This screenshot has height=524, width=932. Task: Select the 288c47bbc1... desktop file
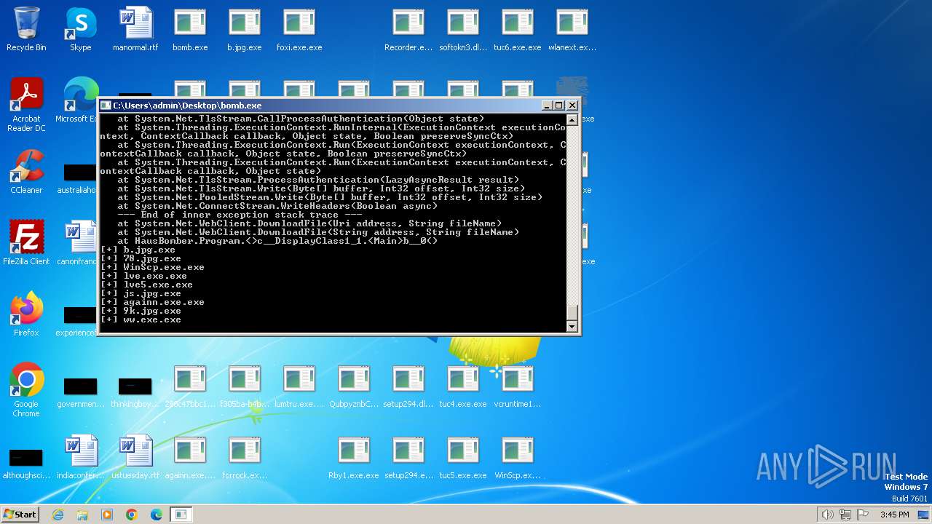190,386
